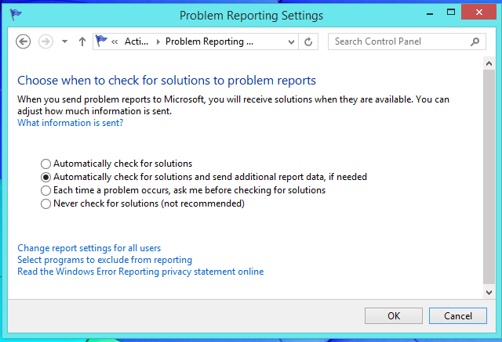Click the Back navigation arrow
This screenshot has width=502, height=342.
tap(23, 41)
